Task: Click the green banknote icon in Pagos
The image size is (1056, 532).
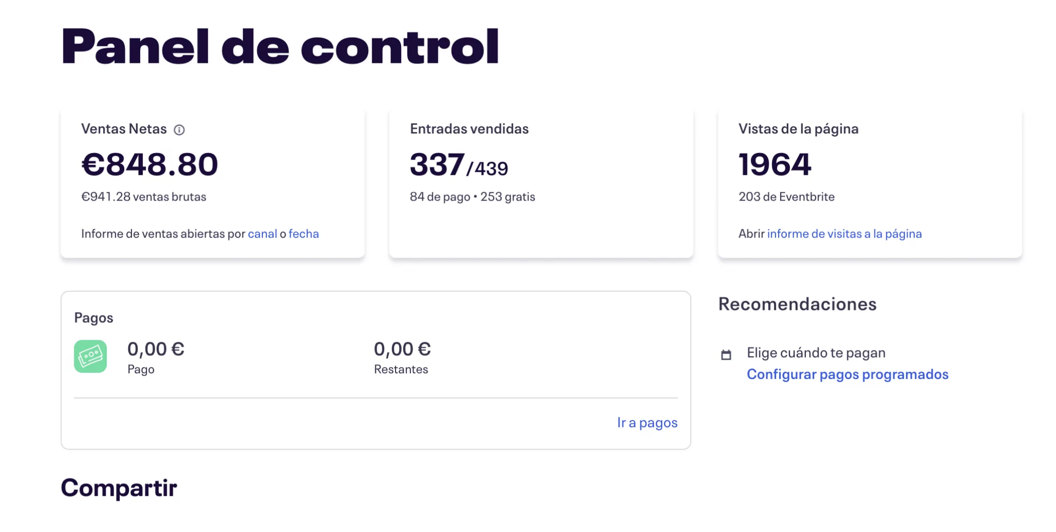Action: 90,356
